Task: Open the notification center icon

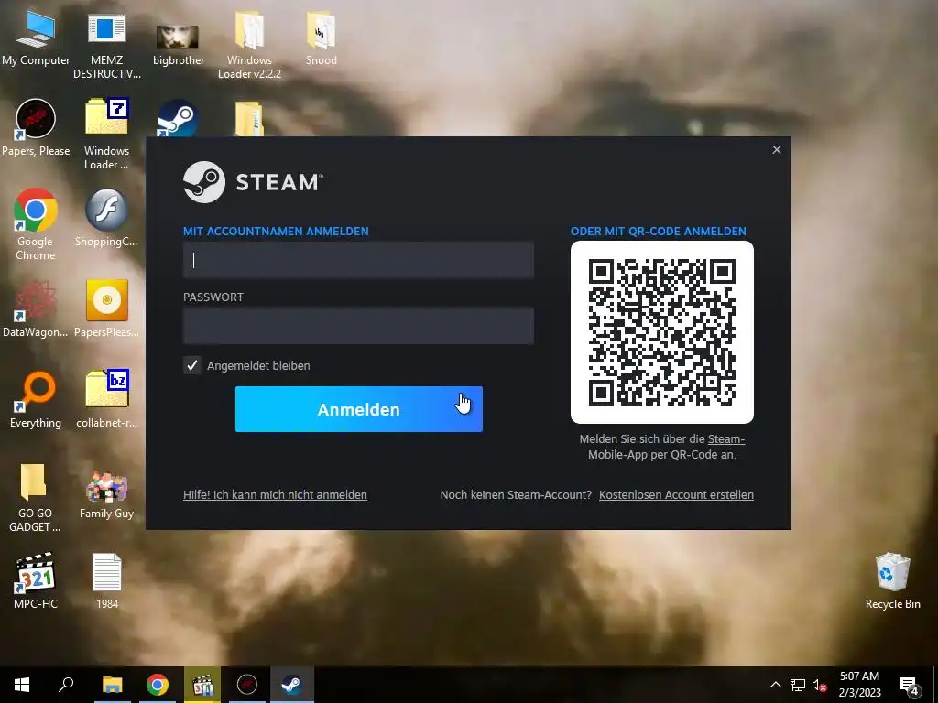Action: [910, 686]
